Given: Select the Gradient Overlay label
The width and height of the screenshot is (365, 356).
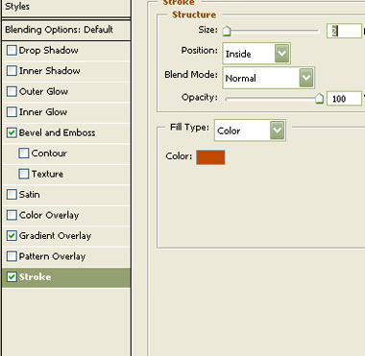Looking at the screenshot, I should [56, 236].
